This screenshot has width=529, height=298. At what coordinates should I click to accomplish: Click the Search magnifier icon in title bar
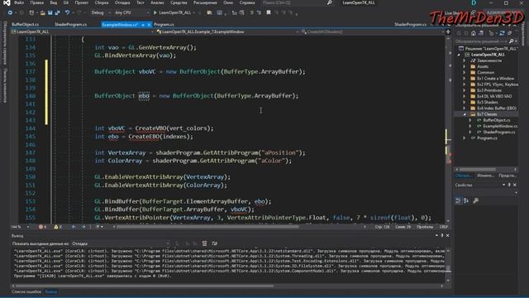tap(329, 2)
